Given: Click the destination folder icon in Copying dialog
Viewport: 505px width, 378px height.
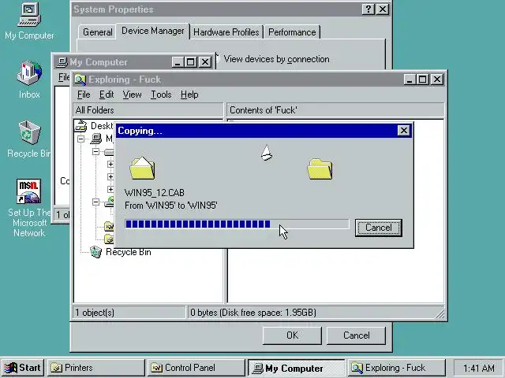Looking at the screenshot, I should tap(320, 169).
